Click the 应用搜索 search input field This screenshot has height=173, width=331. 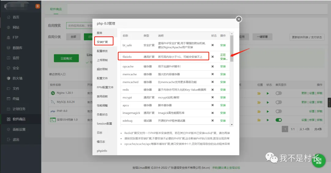pyautogui.click(x=80, y=26)
